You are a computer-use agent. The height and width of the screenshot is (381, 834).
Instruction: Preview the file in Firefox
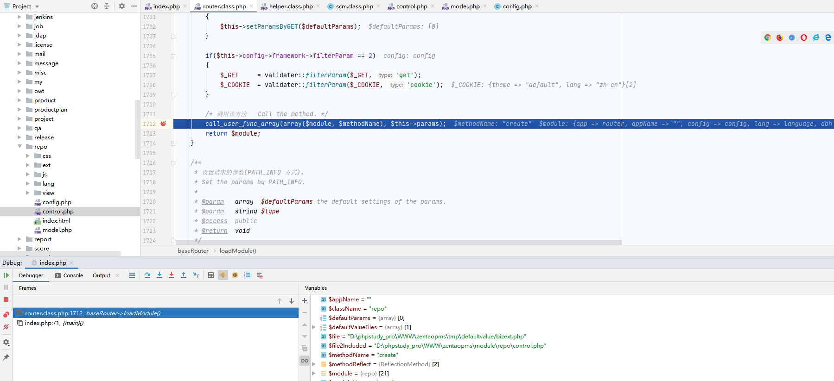coord(780,37)
